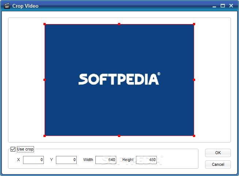Click the Height label
This screenshot has height=176, width=239.
click(x=128, y=160)
